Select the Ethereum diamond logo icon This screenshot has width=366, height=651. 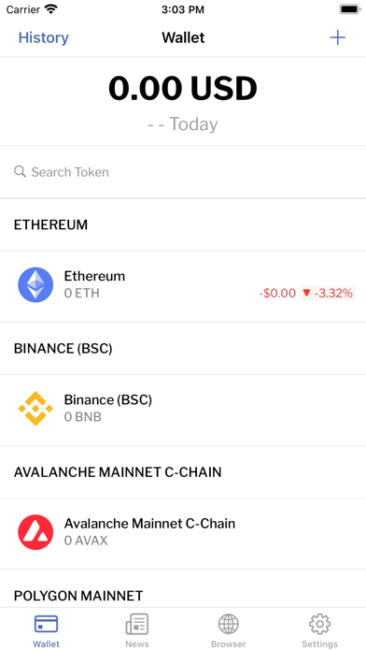point(35,284)
